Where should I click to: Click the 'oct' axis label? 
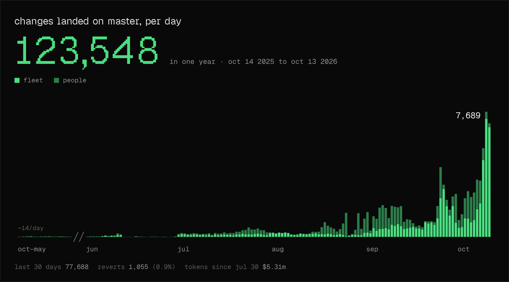pyautogui.click(x=463, y=249)
